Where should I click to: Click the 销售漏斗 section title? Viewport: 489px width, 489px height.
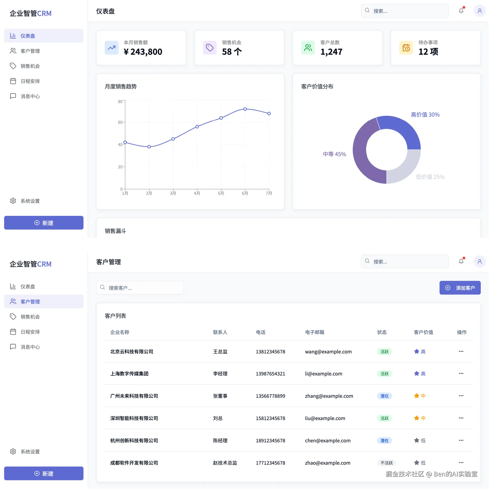tap(115, 231)
